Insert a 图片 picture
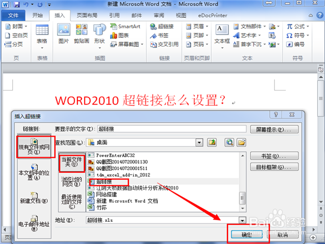This screenshot has width=325, height=244. 63,34
